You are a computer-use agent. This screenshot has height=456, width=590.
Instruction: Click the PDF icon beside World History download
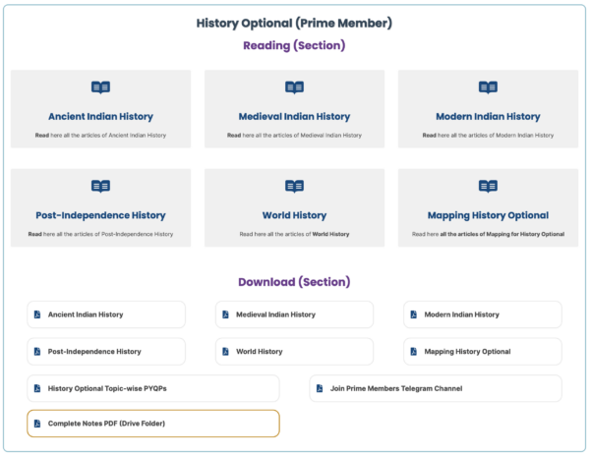225,352
